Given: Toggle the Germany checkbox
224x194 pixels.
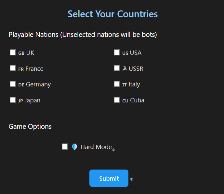Looking at the screenshot, I should (13, 84).
